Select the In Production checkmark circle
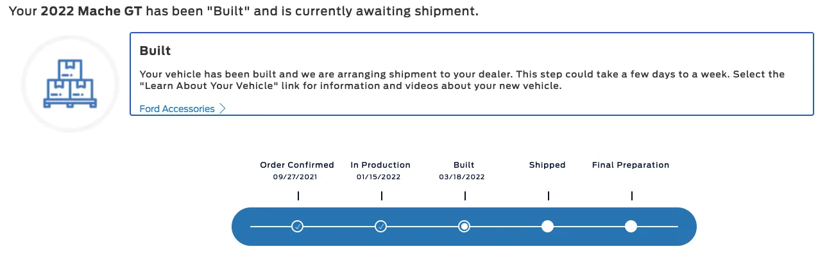 [x=380, y=226]
